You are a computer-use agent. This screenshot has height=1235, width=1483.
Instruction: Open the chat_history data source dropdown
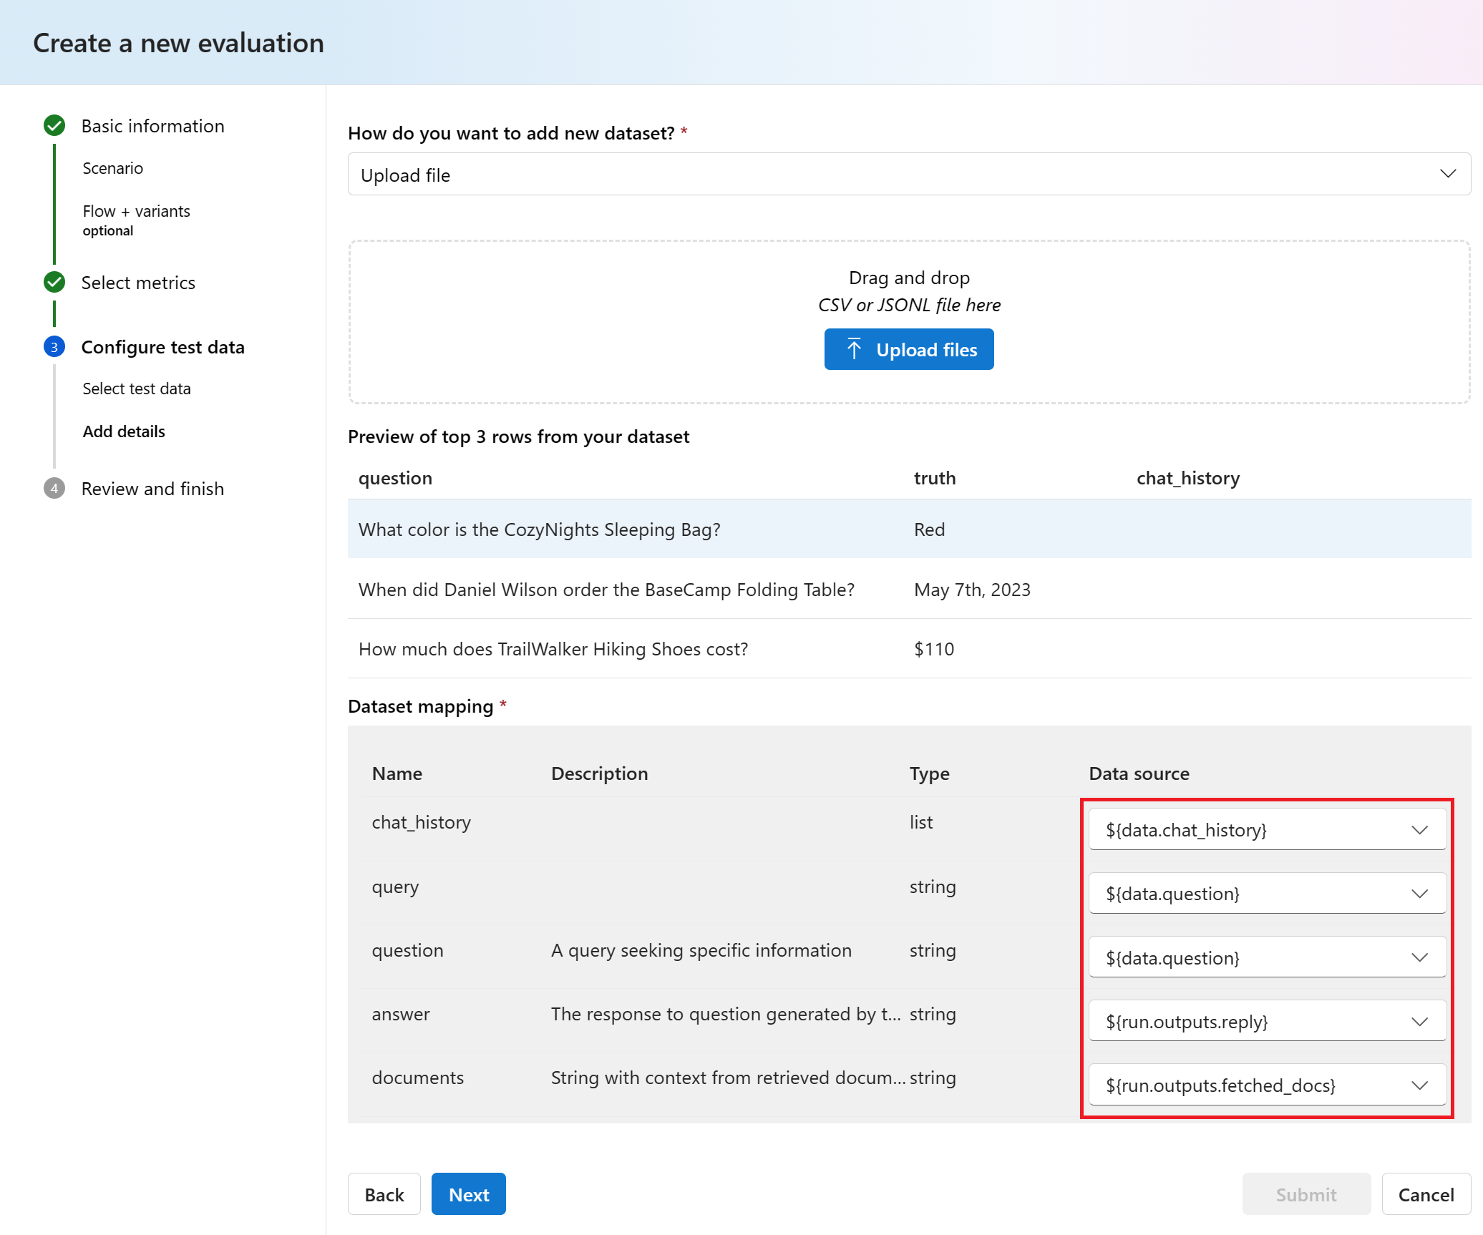(1266, 830)
